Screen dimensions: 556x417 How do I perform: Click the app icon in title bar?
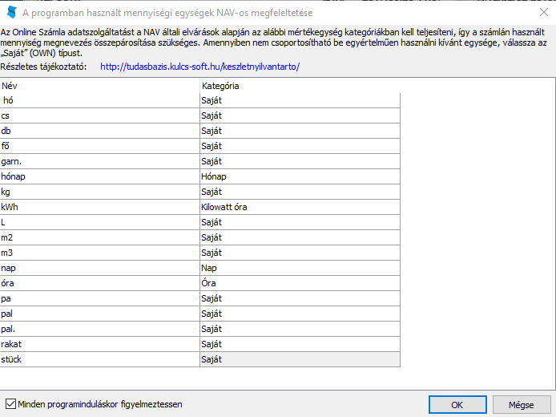pos(11,12)
